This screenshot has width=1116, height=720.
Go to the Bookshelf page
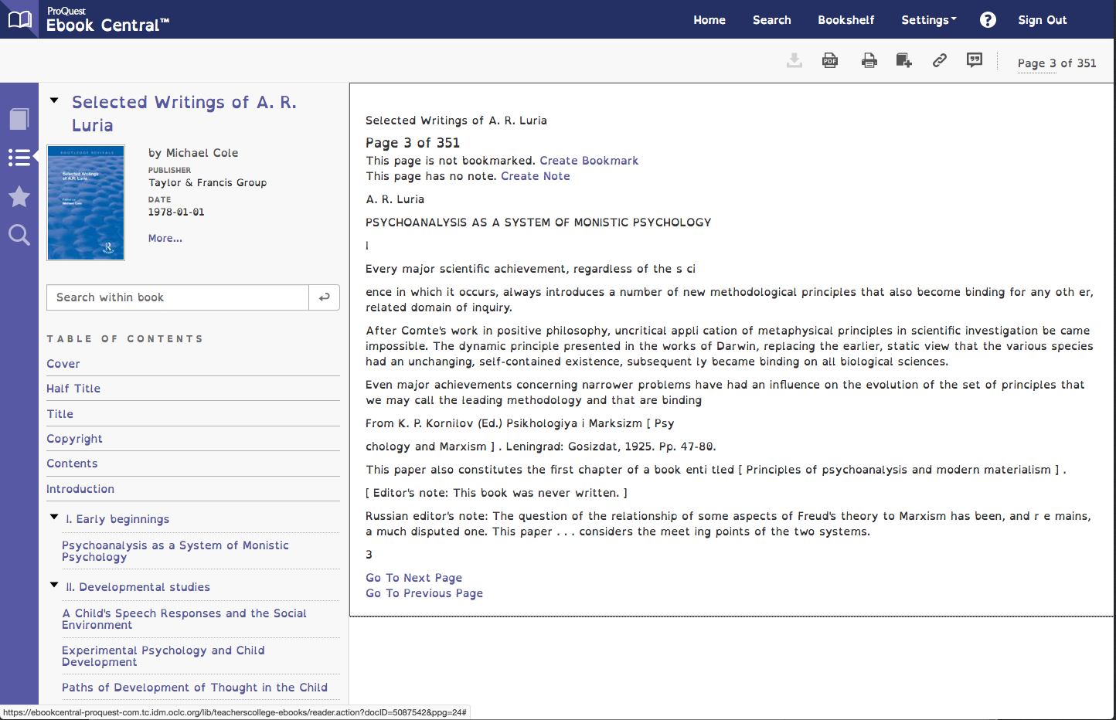[846, 19]
